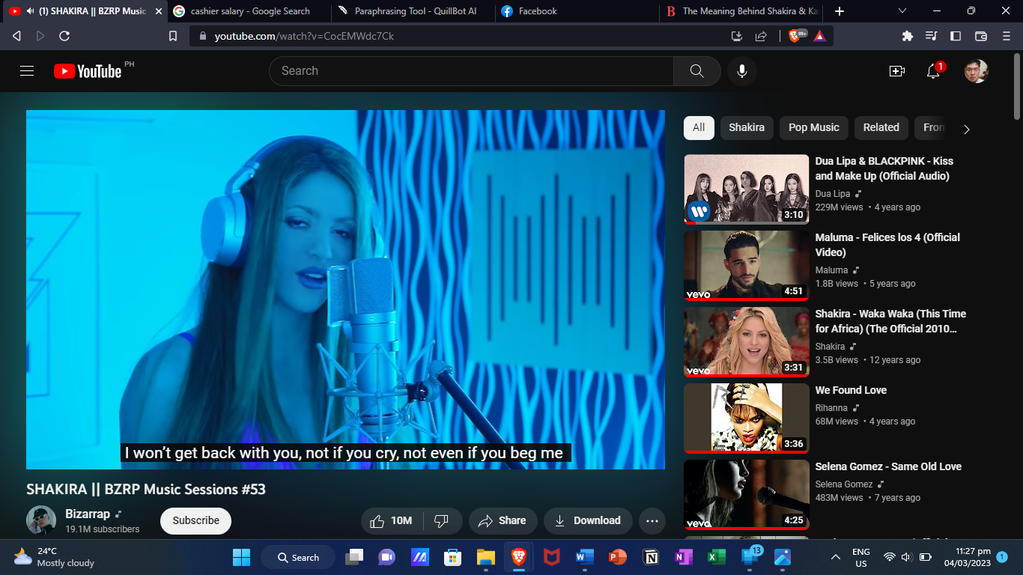Open the Dua Lipa & BLACKPINK video title

(884, 168)
